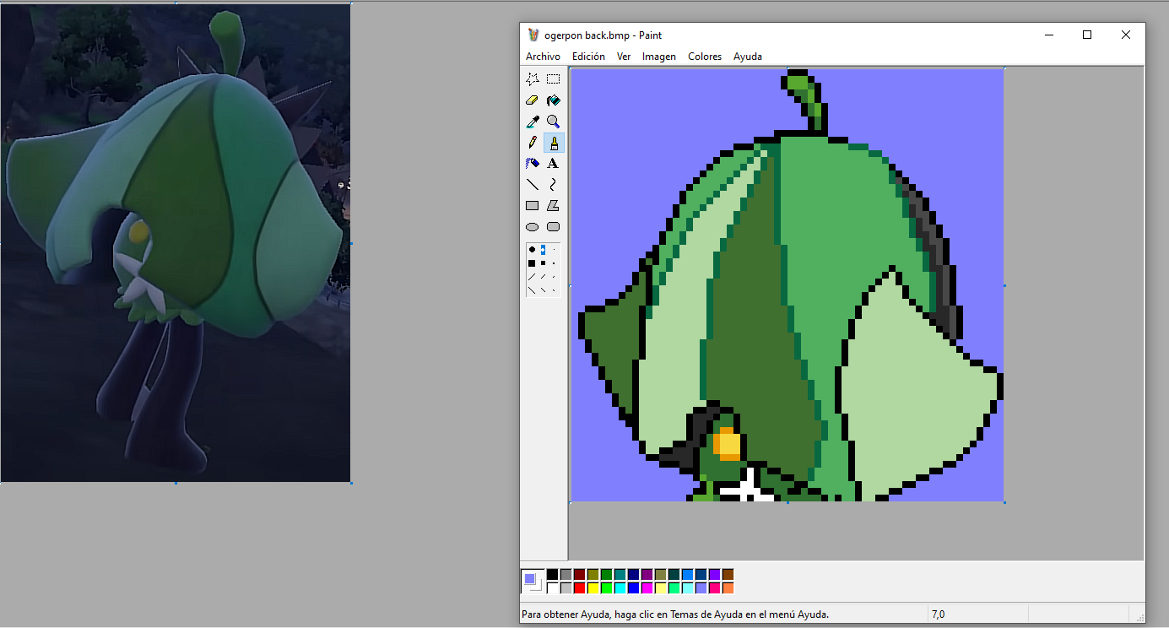Choose the medium square brush shape
The height and width of the screenshot is (628, 1169).
(543, 263)
